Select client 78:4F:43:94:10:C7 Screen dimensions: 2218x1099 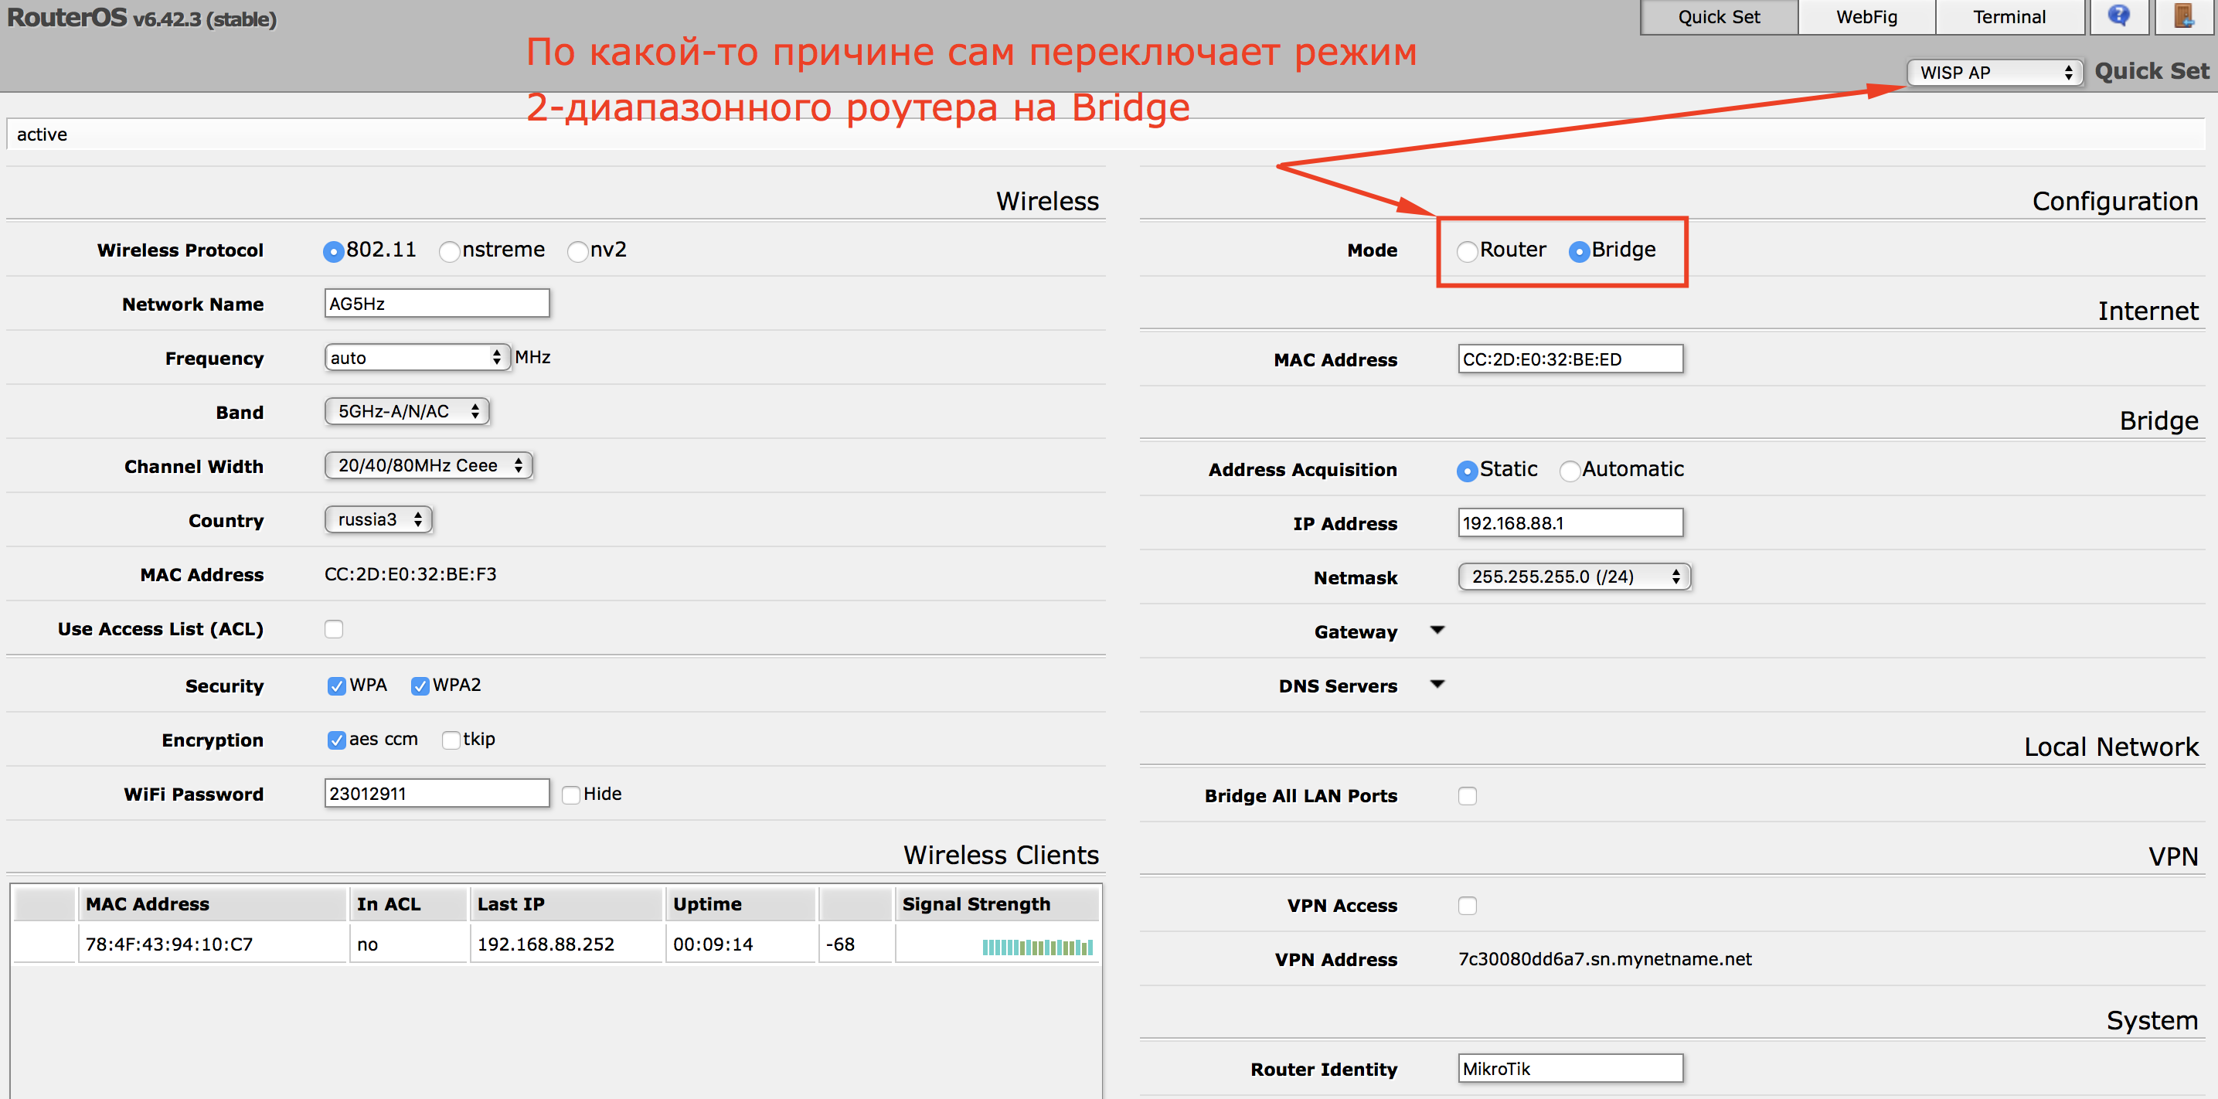tap(168, 945)
